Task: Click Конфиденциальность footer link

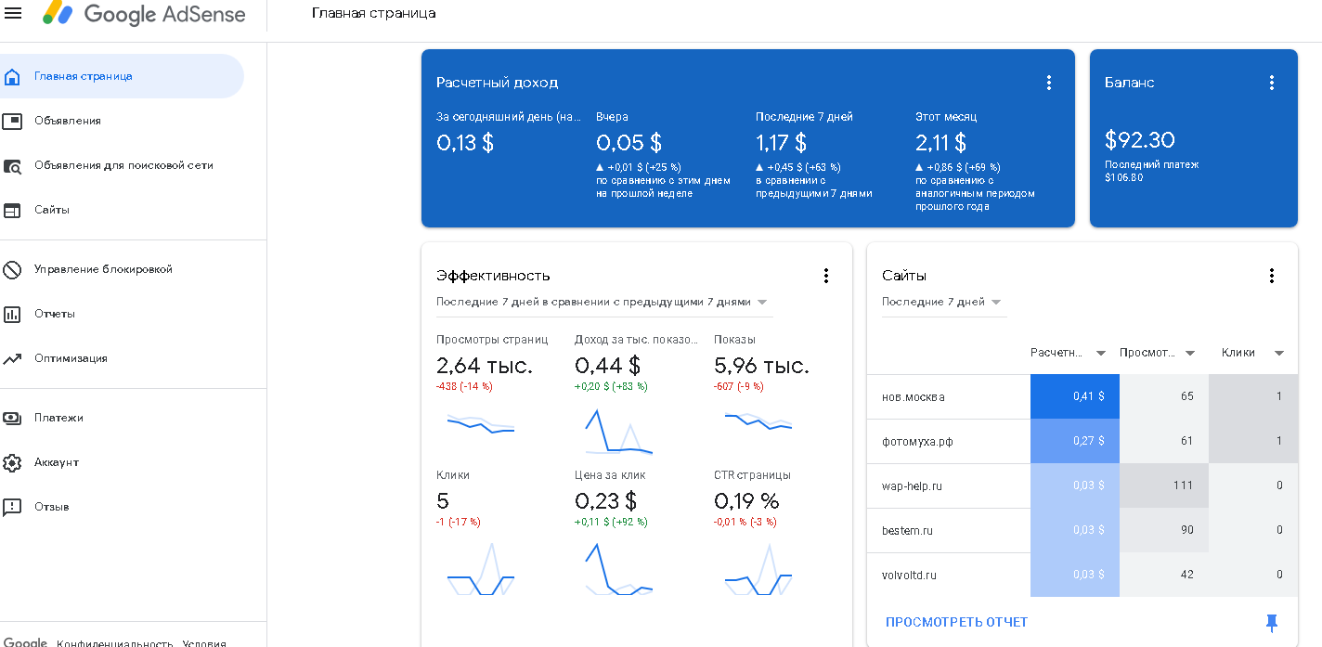Action: coord(114,643)
